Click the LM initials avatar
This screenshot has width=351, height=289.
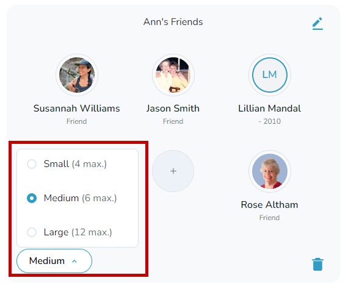click(270, 75)
